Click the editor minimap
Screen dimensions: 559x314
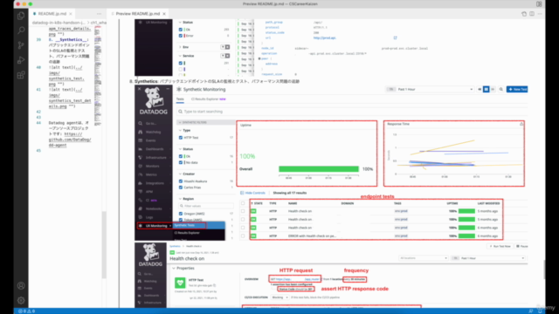[98, 75]
